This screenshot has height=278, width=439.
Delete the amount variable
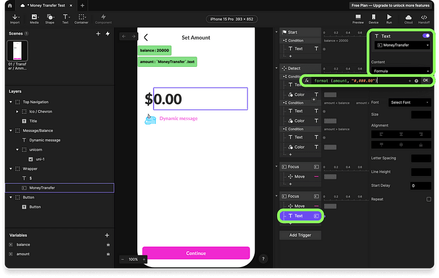(108, 254)
